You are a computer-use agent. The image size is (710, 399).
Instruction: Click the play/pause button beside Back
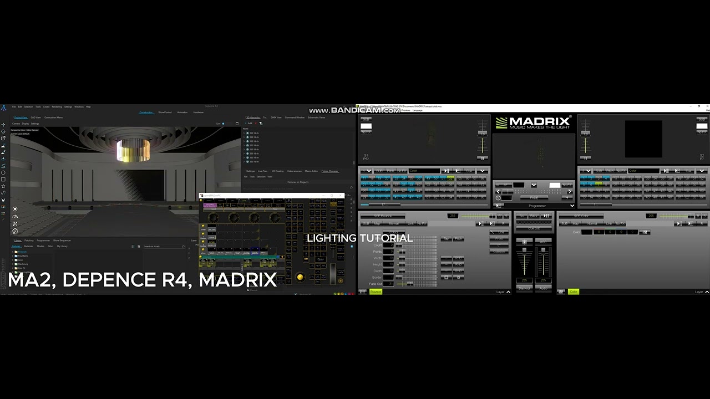546,216
